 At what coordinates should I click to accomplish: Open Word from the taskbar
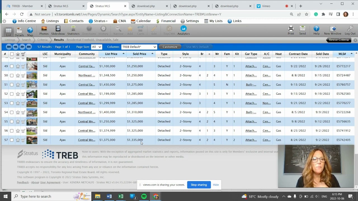(x=109, y=196)
